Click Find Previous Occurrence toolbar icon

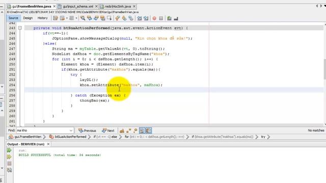(x=90, y=18)
